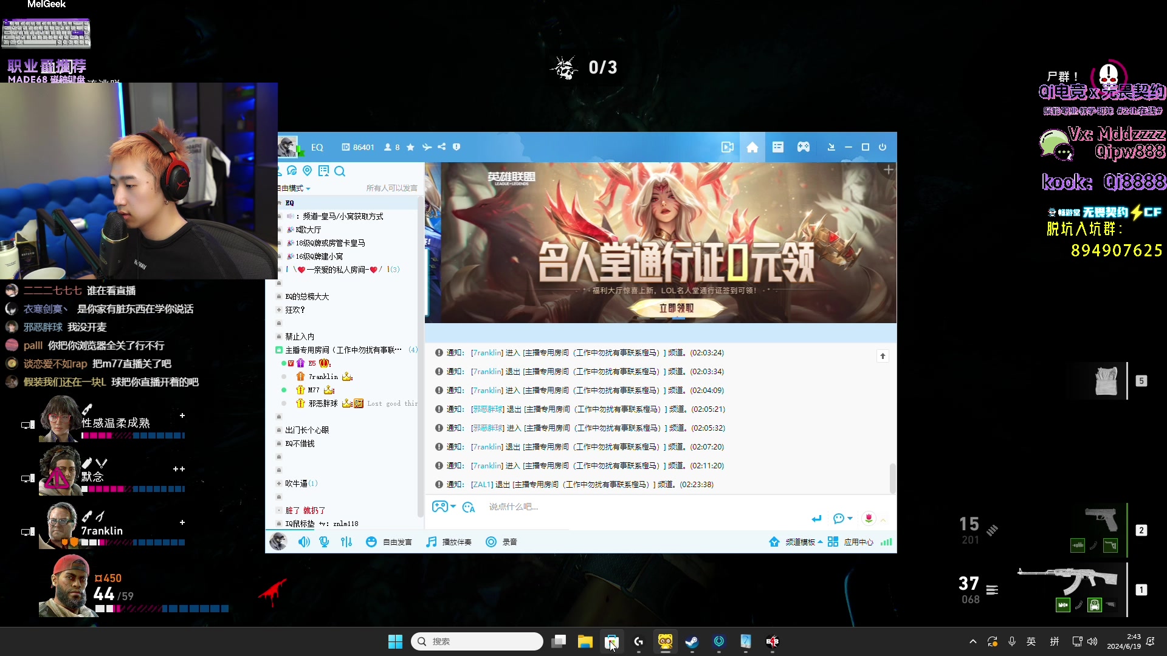
Task: Click the EQ channel avatar in header
Action: pyautogui.click(x=287, y=146)
